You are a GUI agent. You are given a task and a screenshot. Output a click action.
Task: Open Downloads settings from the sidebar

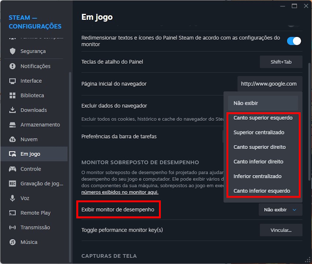[13, 110]
